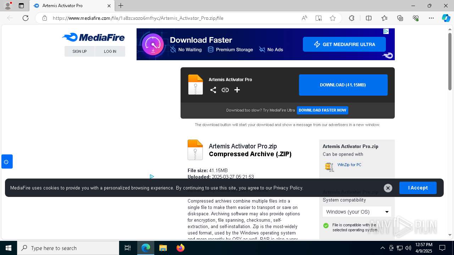
Task: Share the Artemis Activator Pro file
Action: click(213, 90)
